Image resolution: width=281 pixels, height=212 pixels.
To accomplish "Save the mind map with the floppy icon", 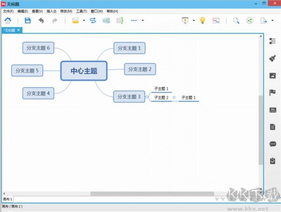I will click(28, 21).
